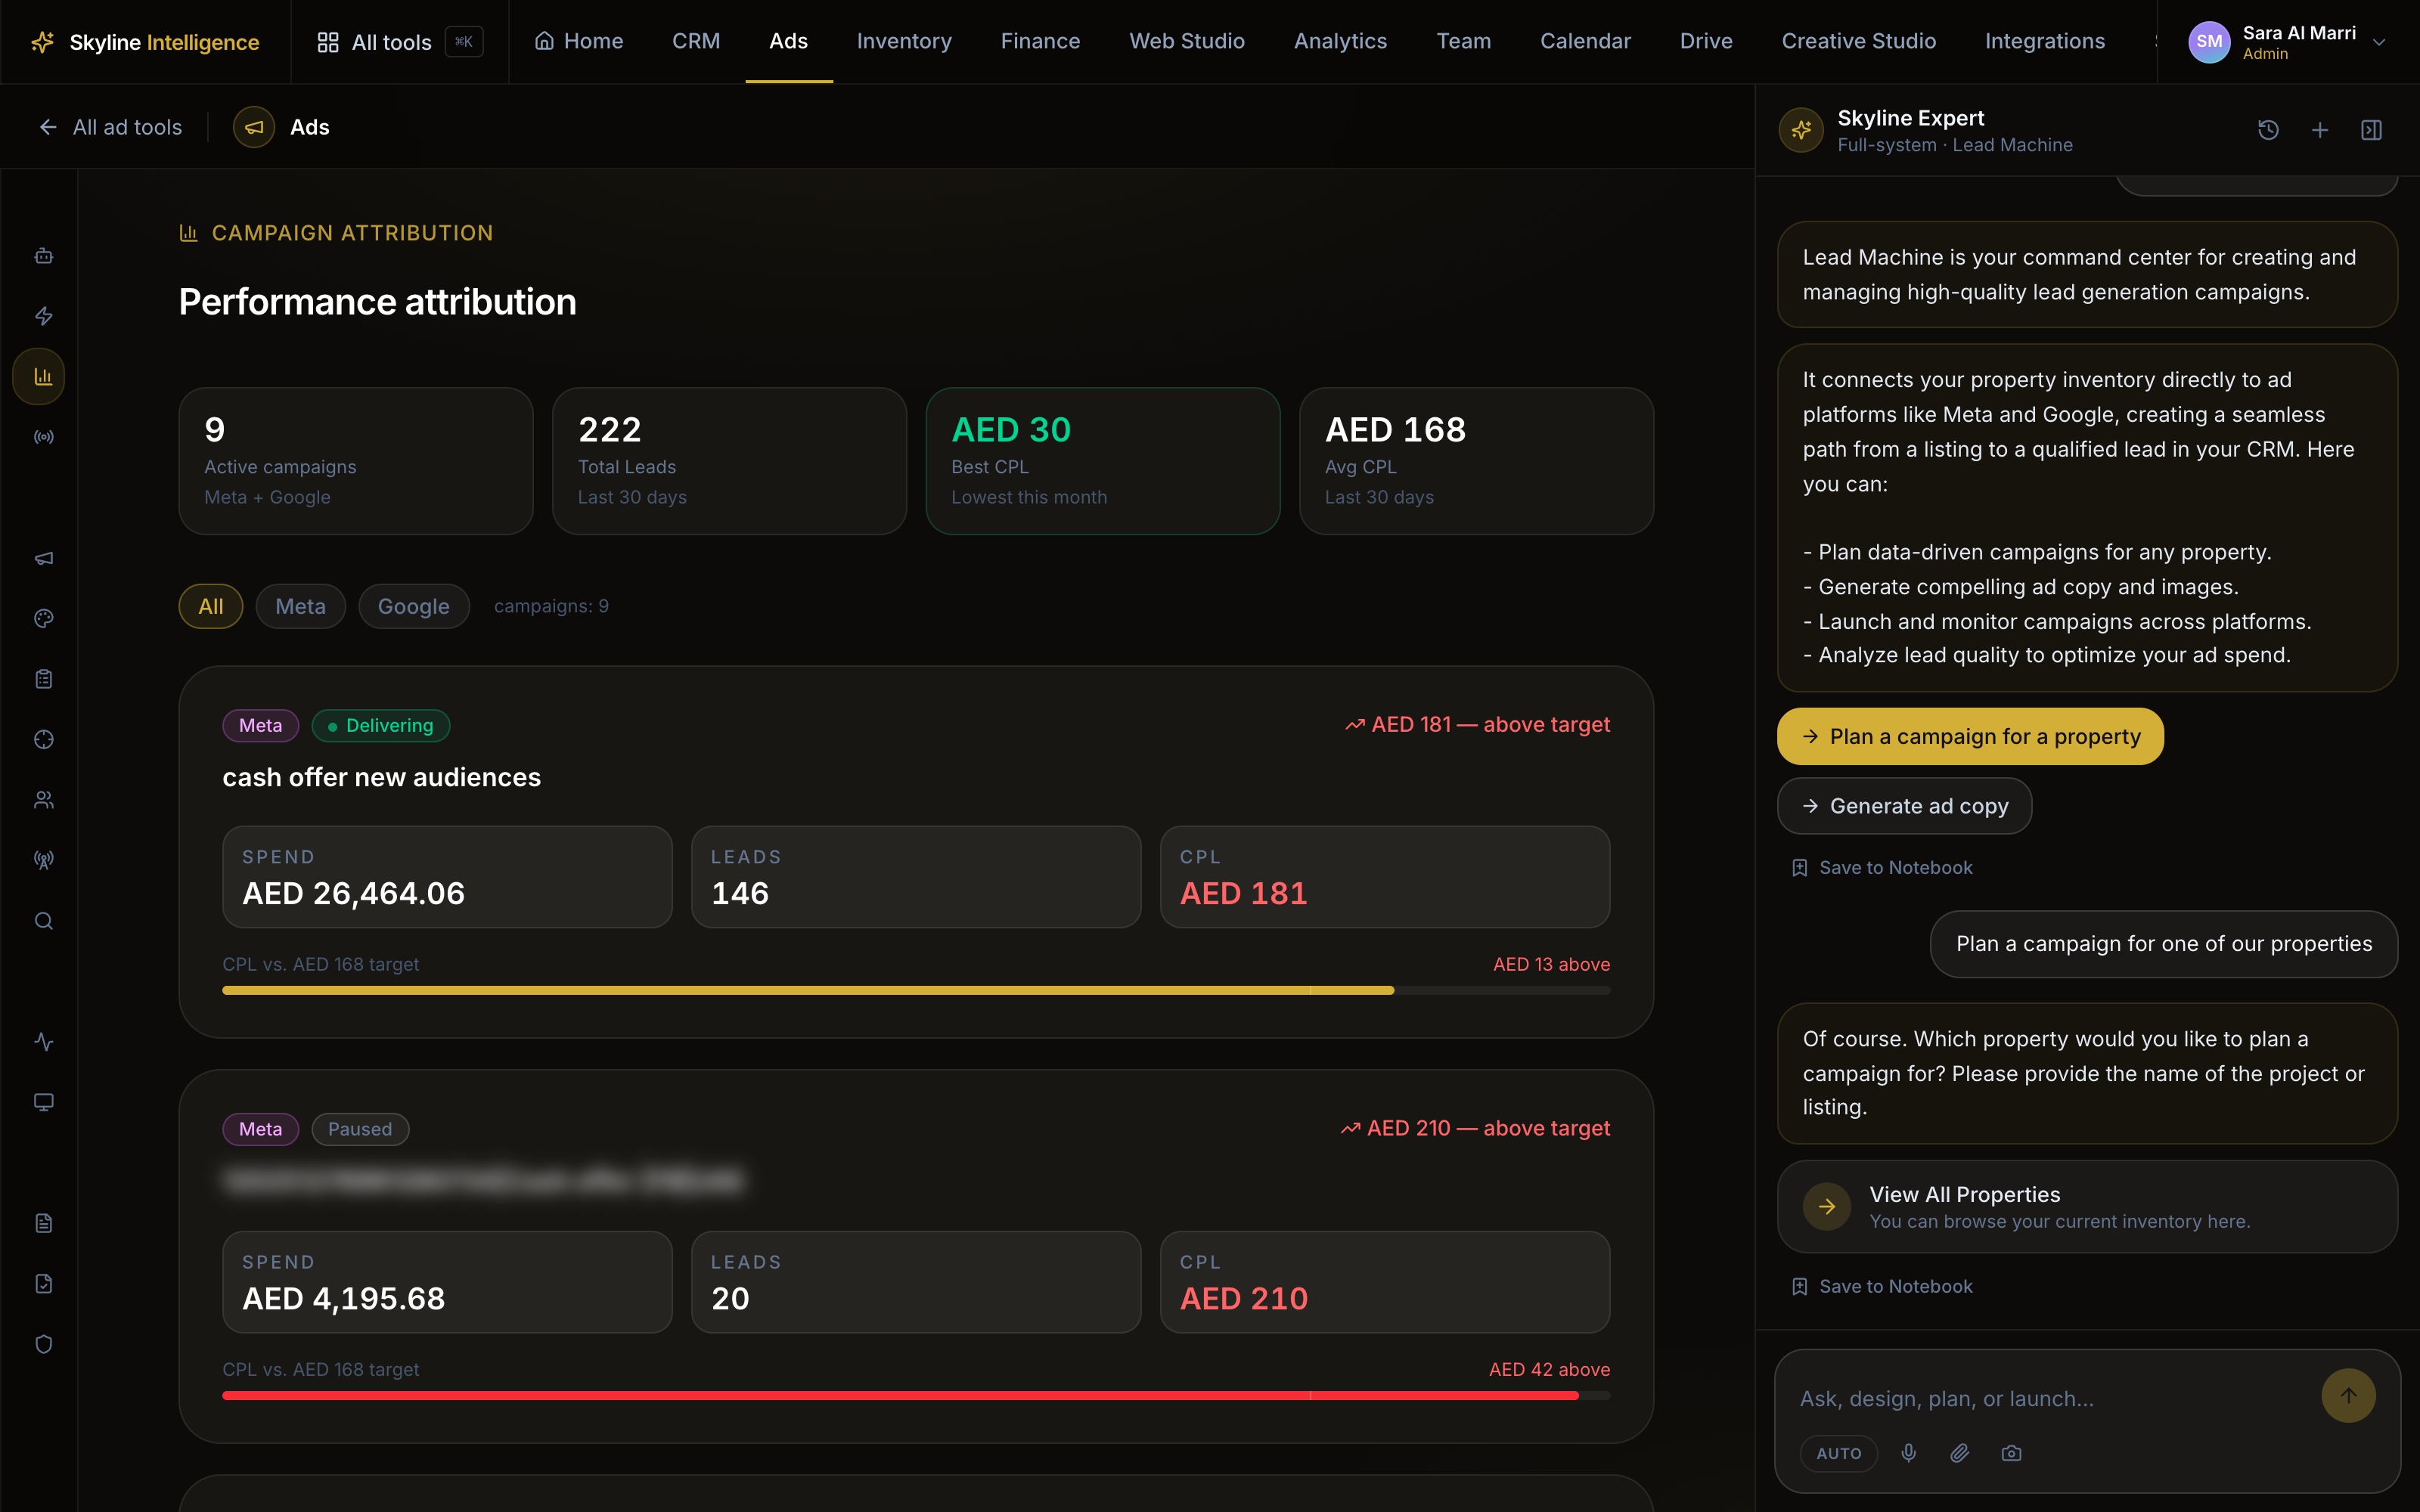Click the AED 30 Best CPL card
This screenshot has width=2420, height=1512.
pos(1103,461)
